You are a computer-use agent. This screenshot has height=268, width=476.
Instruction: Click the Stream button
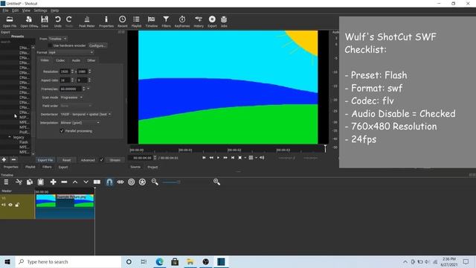coord(115,160)
